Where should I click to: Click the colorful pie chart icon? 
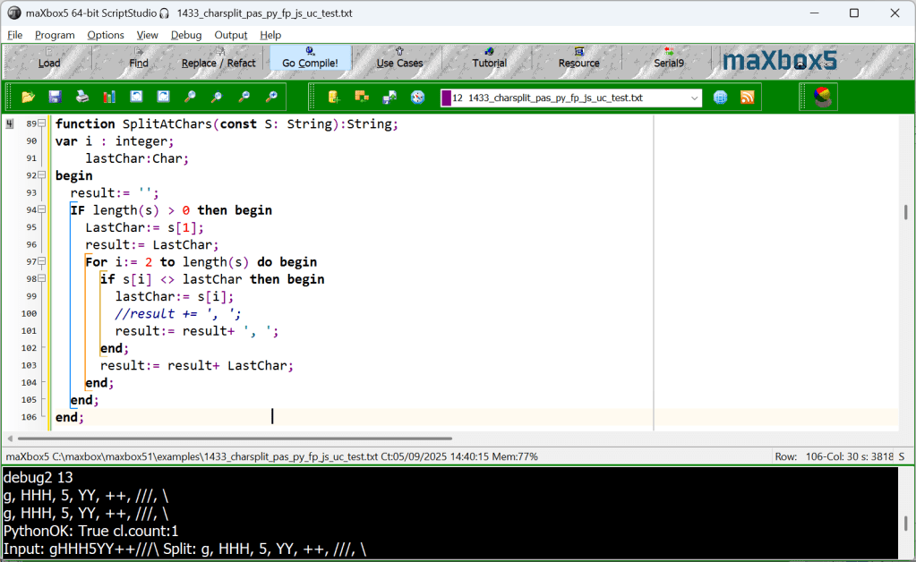click(823, 98)
